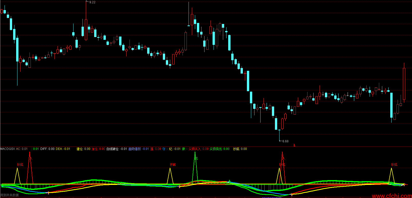Click the DIFF: 0.00 readout

[47, 149]
